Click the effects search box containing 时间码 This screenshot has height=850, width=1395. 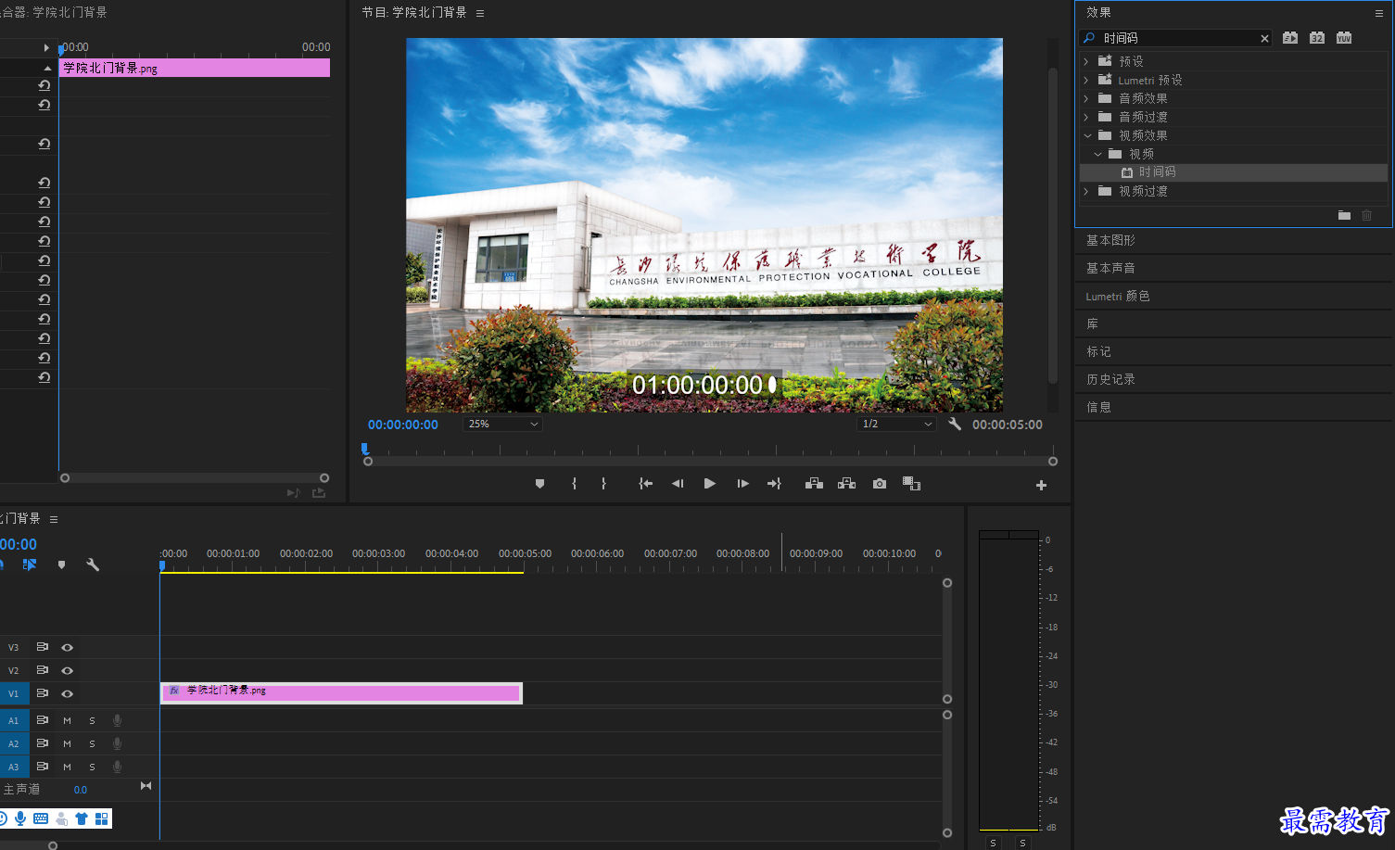1175,38
